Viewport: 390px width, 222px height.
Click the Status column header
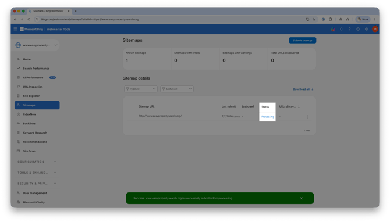(265, 107)
